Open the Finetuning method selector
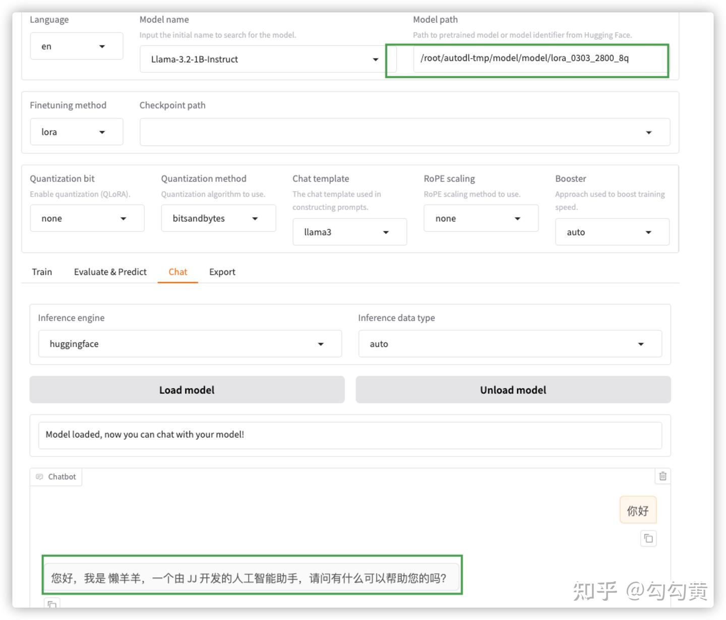 tap(77, 132)
